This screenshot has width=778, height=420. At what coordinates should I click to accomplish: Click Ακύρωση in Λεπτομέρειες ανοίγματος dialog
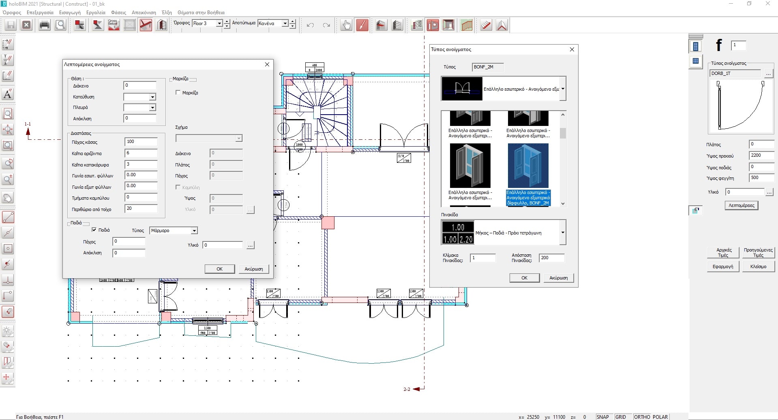(254, 269)
